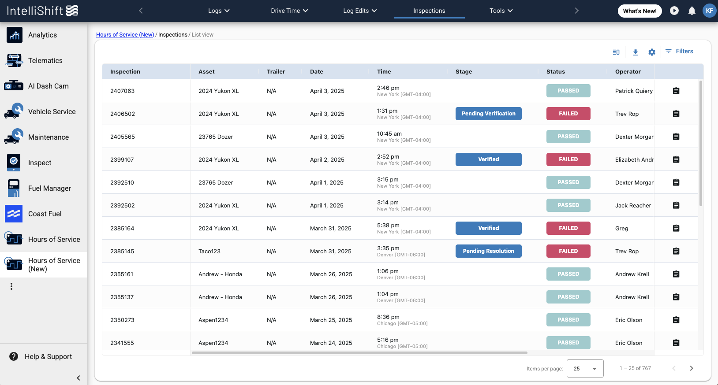The image size is (718, 385).
Task: Open report for inspection 2407063
Action: (x=676, y=91)
